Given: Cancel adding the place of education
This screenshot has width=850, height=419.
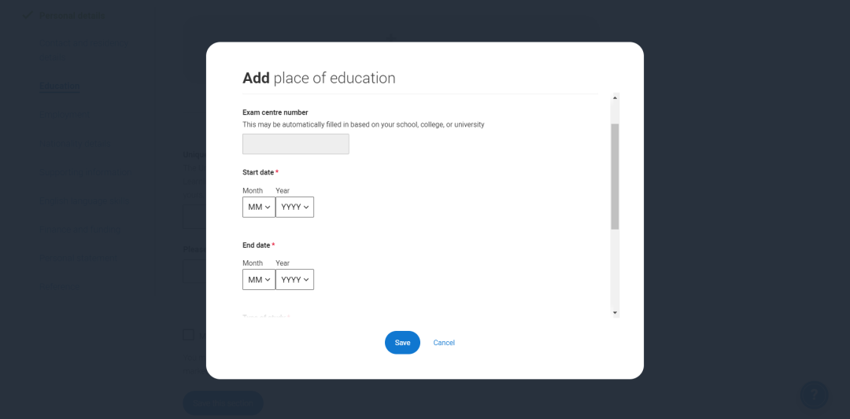Looking at the screenshot, I should point(444,343).
